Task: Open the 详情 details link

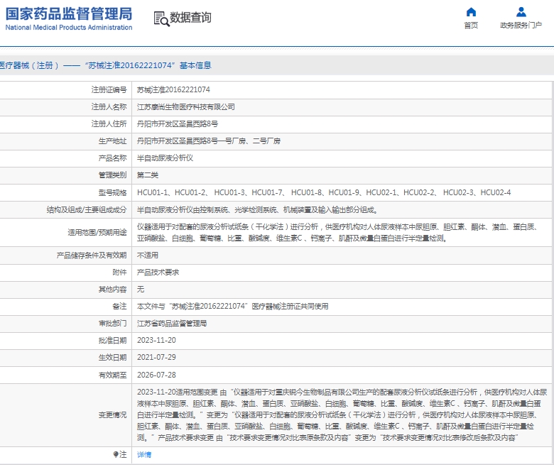Action: tap(143, 455)
